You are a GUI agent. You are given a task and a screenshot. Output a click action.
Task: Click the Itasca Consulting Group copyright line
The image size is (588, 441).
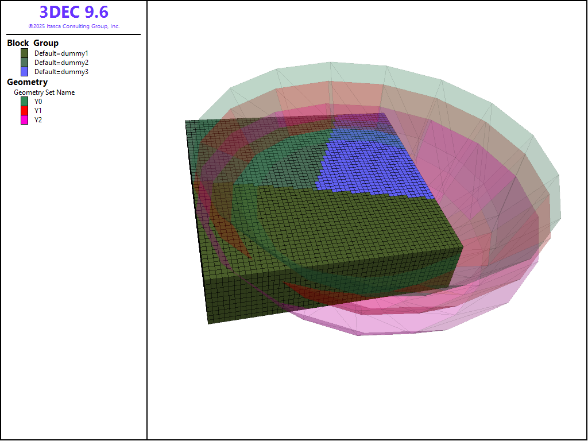tap(73, 26)
